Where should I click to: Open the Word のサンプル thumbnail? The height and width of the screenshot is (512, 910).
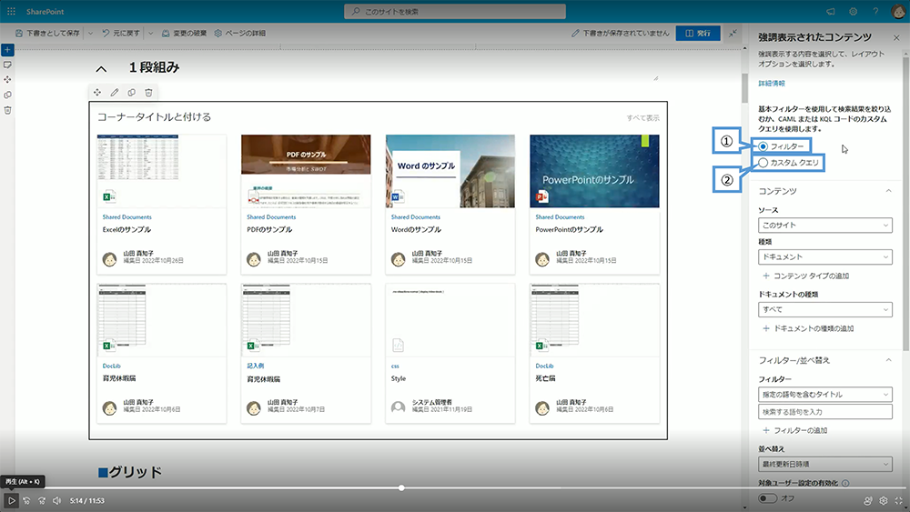450,171
